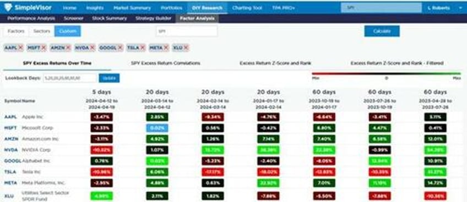Switch to the Sectors option
The image size is (467, 202).
point(42,31)
